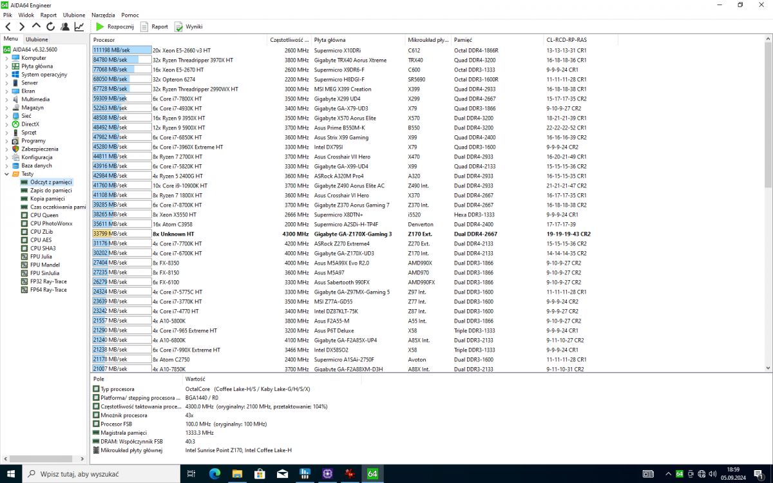This screenshot has height=483, width=773.
Task: Click the up-level arrow toolbar icon
Action: point(36,26)
